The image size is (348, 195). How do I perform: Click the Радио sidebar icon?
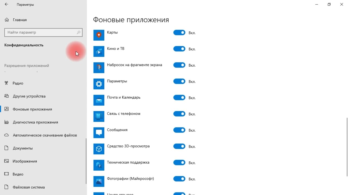point(7,83)
